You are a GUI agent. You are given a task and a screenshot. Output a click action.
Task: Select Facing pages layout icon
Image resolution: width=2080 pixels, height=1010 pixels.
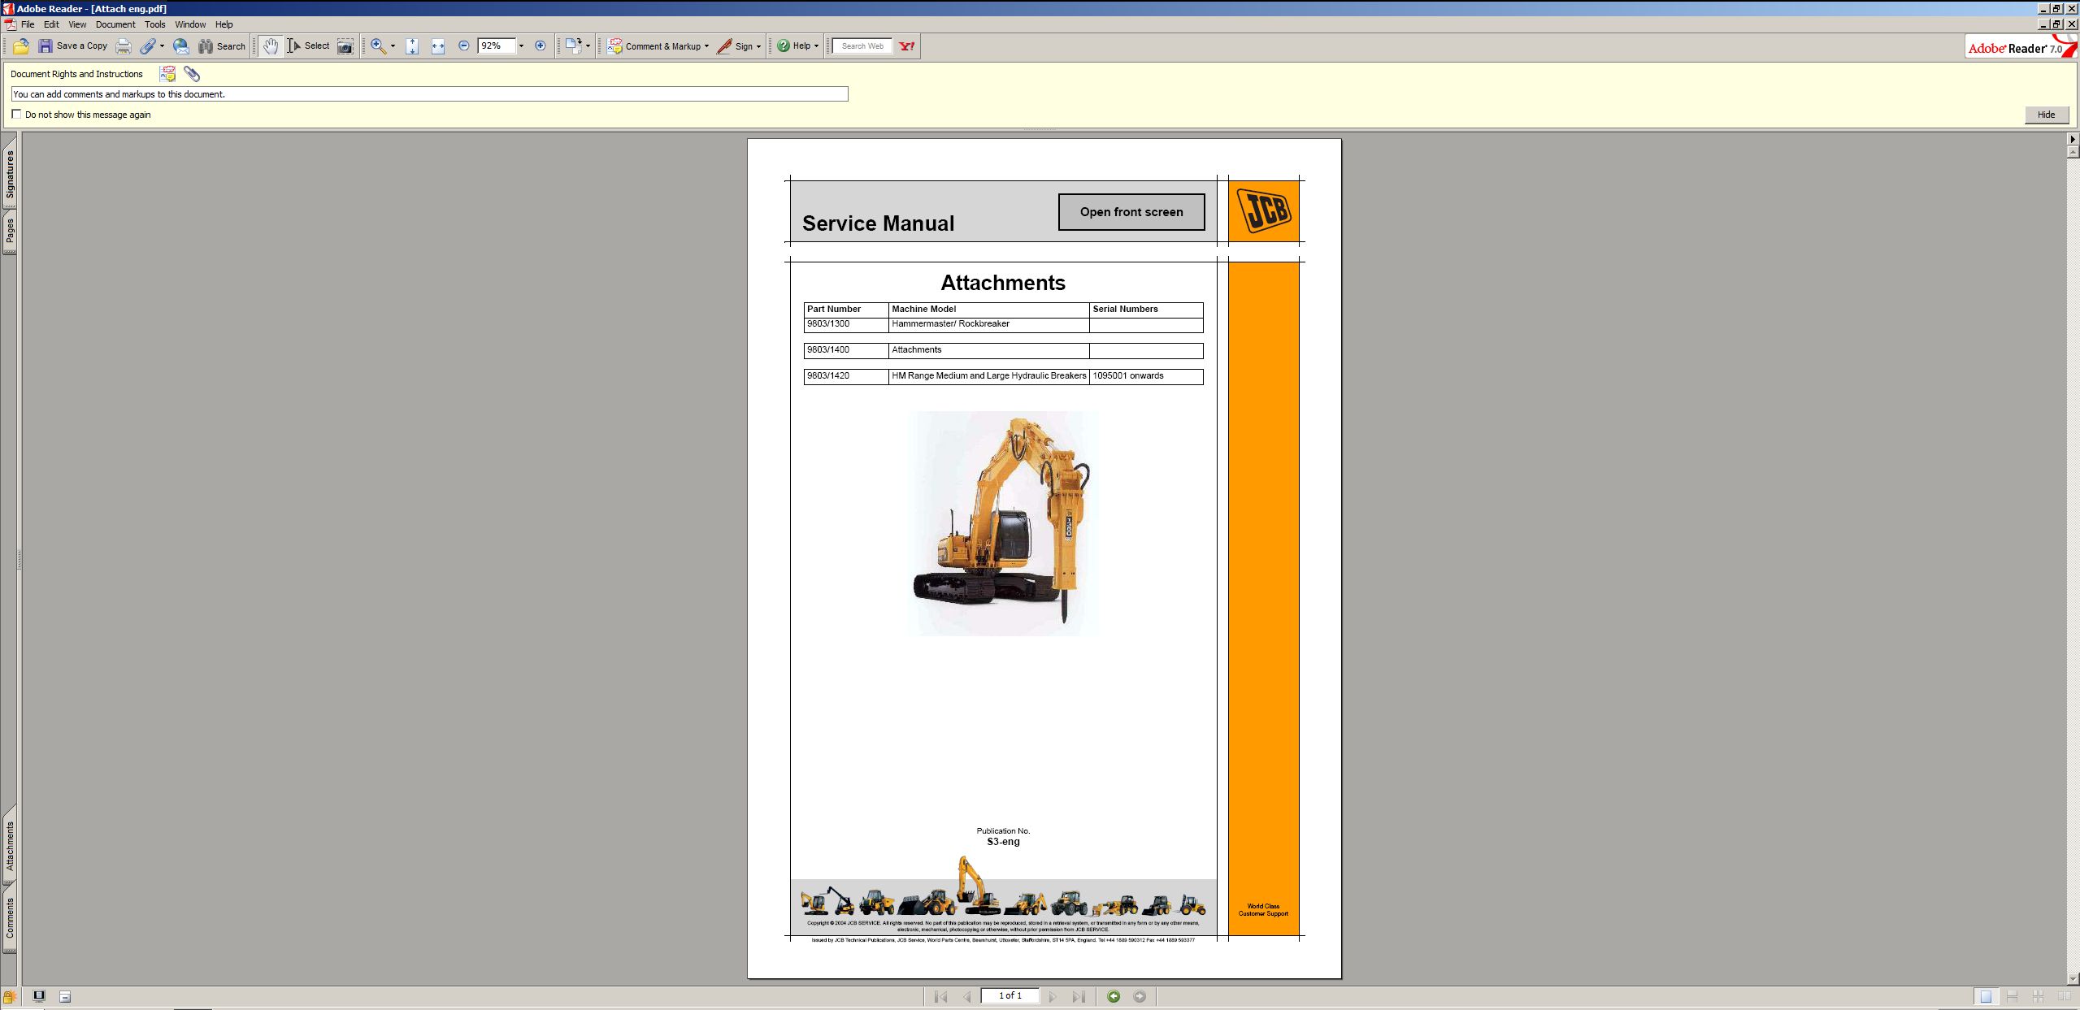2064,996
